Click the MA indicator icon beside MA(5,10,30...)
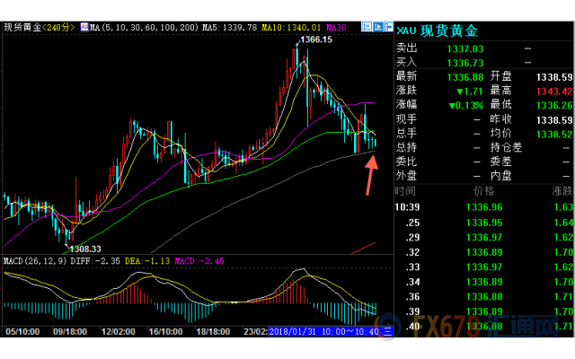Screen dimensions: 575x359 [x=84, y=27]
